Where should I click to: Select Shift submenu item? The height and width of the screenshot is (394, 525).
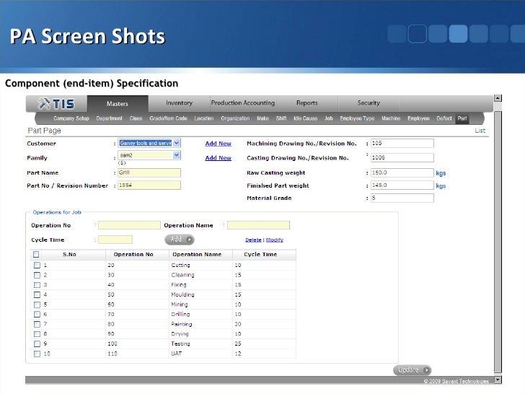pyautogui.click(x=281, y=118)
